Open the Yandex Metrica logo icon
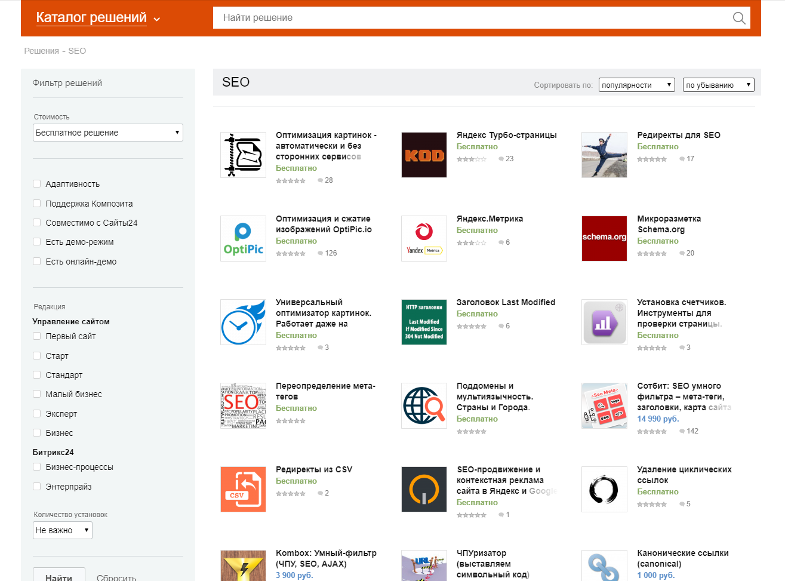The width and height of the screenshot is (785, 581). (x=424, y=238)
